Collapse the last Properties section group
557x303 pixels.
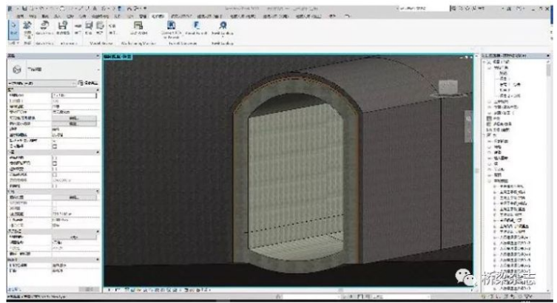coord(98,259)
